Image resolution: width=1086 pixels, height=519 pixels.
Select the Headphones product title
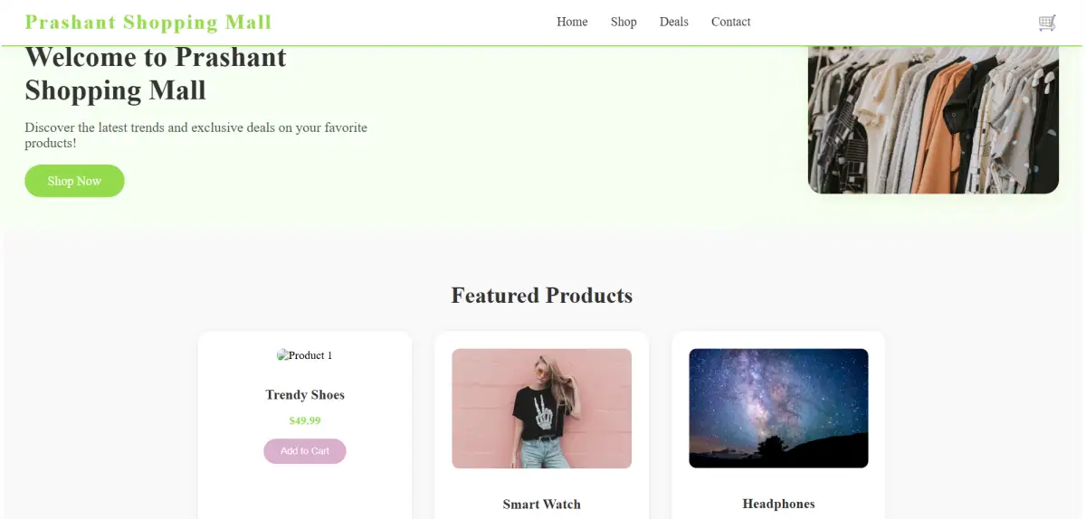pos(778,505)
